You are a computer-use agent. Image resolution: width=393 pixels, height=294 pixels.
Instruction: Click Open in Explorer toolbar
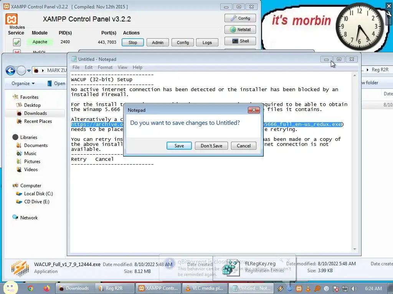pyautogui.click(x=56, y=83)
